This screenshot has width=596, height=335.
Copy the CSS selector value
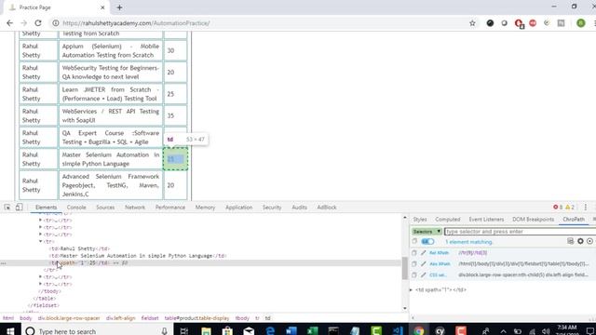pos(414,275)
